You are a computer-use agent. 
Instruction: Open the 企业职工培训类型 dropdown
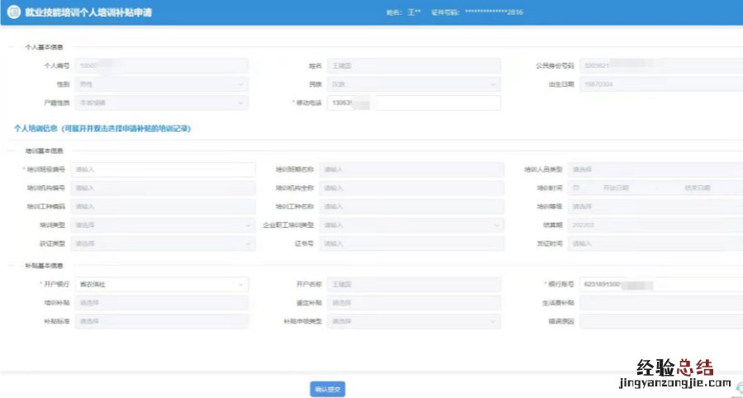(411, 225)
